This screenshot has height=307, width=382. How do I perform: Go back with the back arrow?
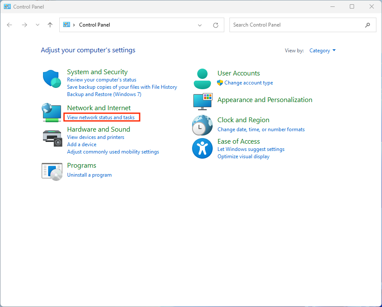point(9,25)
